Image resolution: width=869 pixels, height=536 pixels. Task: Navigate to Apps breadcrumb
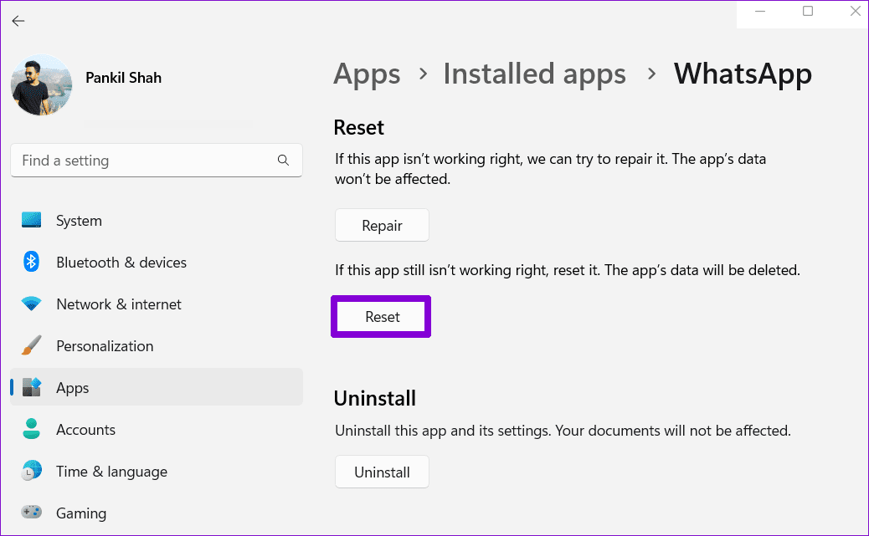pyautogui.click(x=367, y=74)
